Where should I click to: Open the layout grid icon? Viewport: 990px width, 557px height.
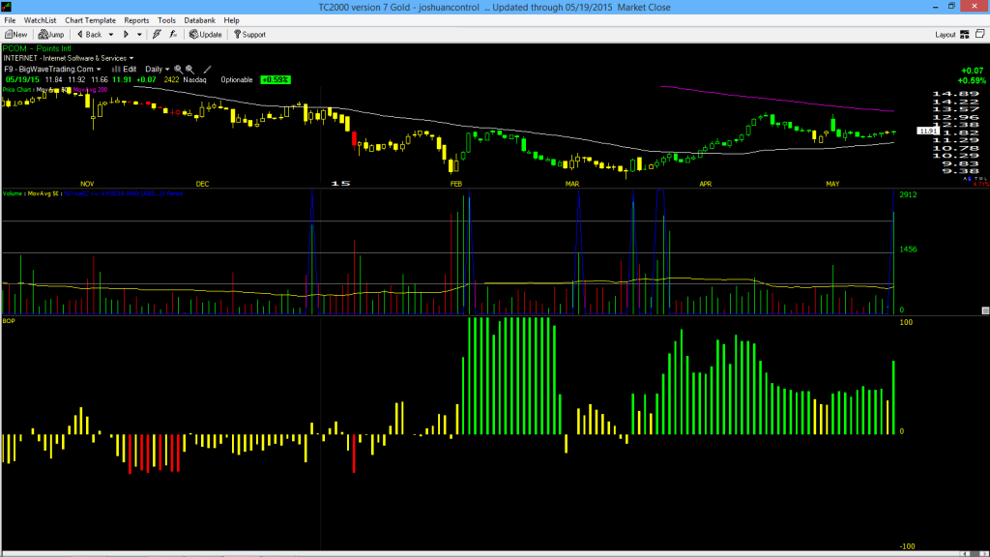tap(965, 35)
